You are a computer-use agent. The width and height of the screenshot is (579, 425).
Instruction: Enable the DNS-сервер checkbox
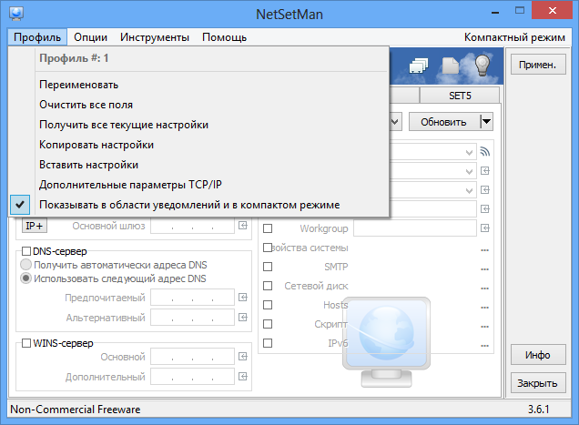click(26, 251)
